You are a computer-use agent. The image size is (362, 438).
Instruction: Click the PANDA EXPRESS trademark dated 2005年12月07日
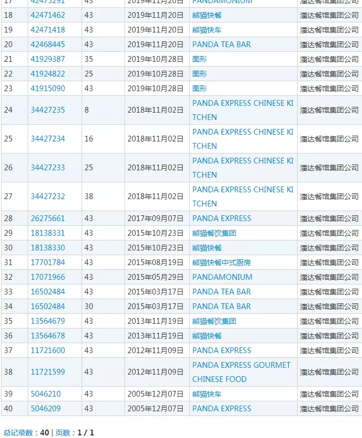221,409
